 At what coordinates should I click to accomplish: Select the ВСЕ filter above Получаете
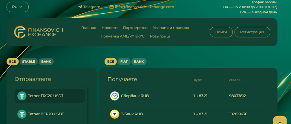(111, 62)
